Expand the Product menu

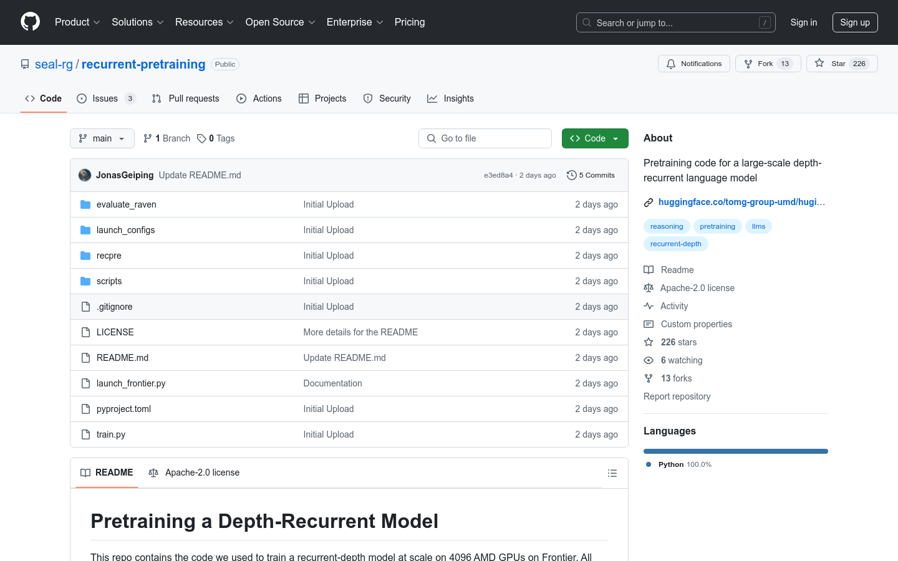(77, 22)
